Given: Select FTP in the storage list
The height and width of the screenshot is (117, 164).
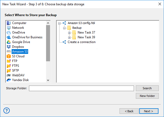Looking at the screenshot, I should coord(15,61).
